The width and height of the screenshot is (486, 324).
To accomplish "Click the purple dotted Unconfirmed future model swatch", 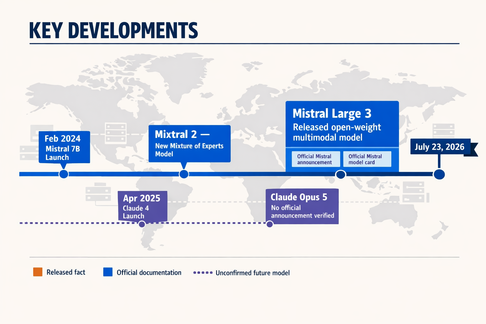I will [203, 272].
